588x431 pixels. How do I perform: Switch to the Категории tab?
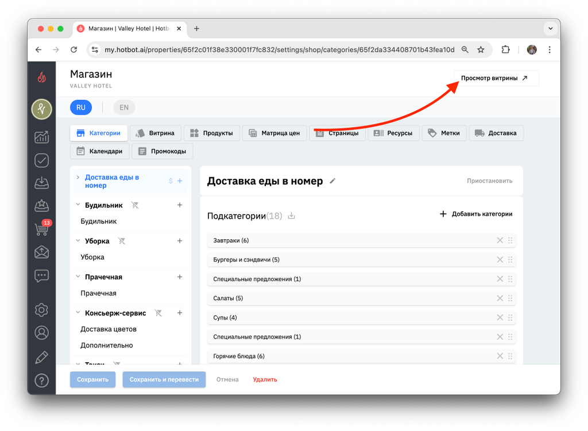[x=99, y=133]
